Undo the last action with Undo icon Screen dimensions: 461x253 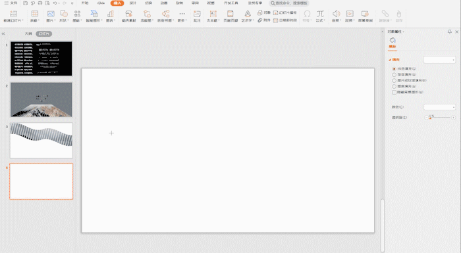[55, 3]
